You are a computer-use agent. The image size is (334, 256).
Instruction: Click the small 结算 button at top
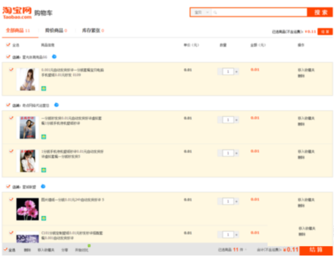click(x=325, y=31)
